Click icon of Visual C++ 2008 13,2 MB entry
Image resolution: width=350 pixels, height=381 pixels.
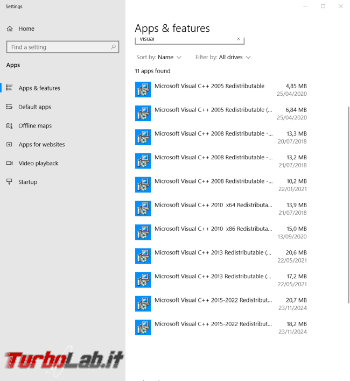pyautogui.click(x=143, y=161)
